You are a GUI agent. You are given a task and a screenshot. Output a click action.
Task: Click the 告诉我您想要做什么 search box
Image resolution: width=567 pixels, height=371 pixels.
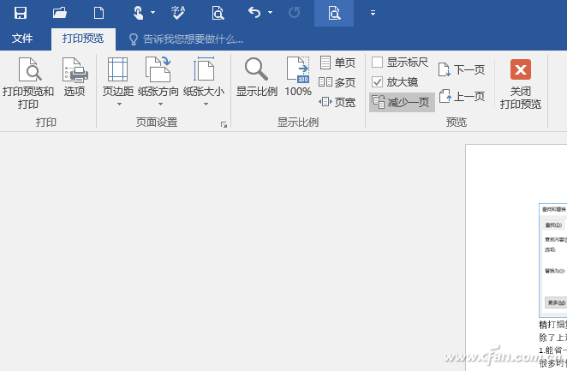coord(186,39)
